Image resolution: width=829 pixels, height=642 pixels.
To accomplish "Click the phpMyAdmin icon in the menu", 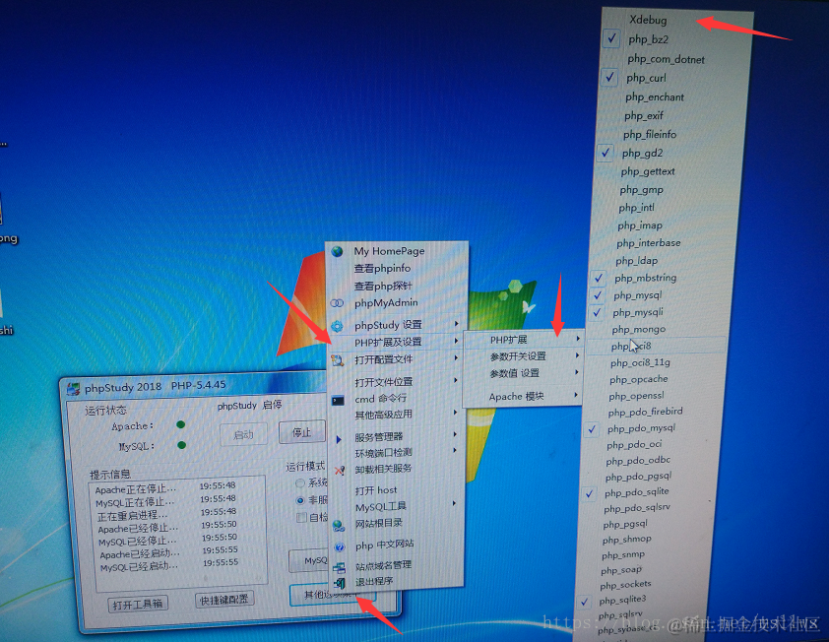I will pyautogui.click(x=337, y=303).
